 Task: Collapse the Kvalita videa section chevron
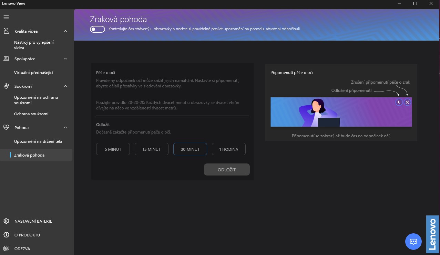65,31
